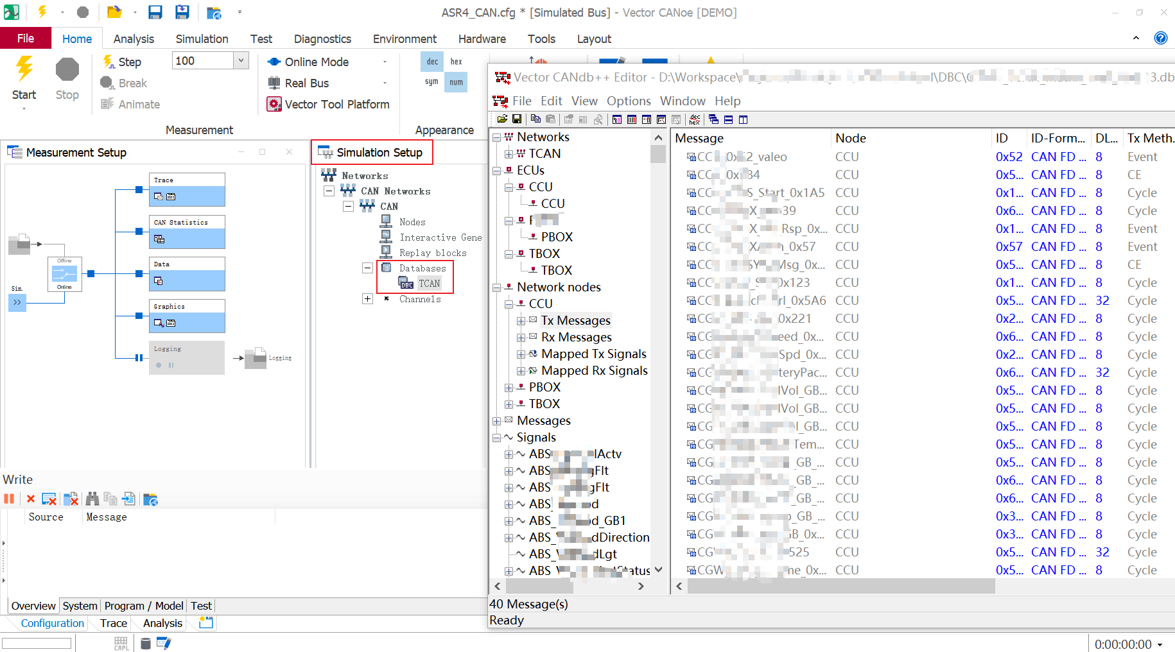Image resolution: width=1175 pixels, height=652 pixels.
Task: Expand the Channels node in Simulation Setup
Action: point(368,299)
